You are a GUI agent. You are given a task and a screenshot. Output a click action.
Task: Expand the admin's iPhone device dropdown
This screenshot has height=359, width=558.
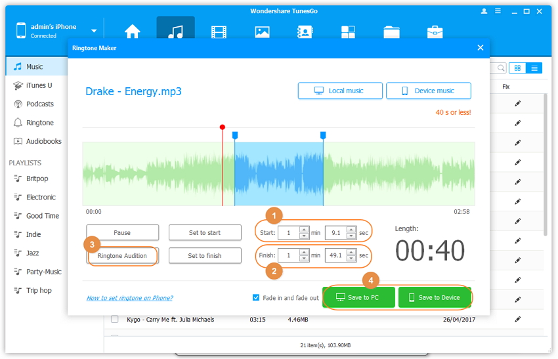pos(94,31)
